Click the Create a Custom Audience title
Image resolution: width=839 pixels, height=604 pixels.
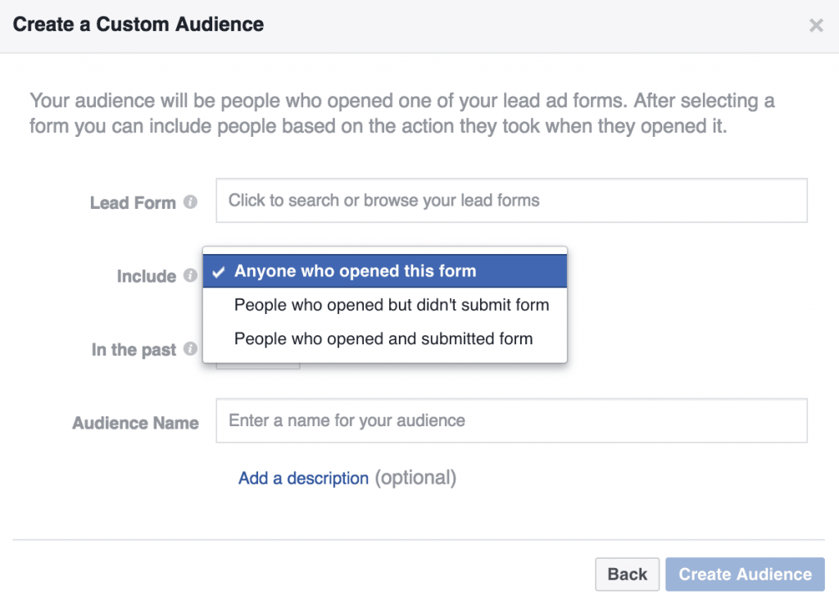(138, 25)
